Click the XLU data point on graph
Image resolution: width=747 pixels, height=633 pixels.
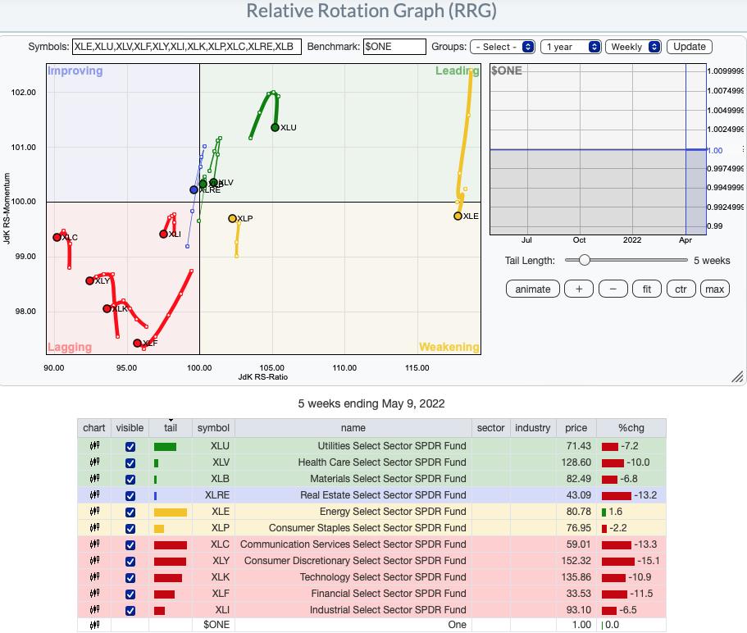pos(276,127)
